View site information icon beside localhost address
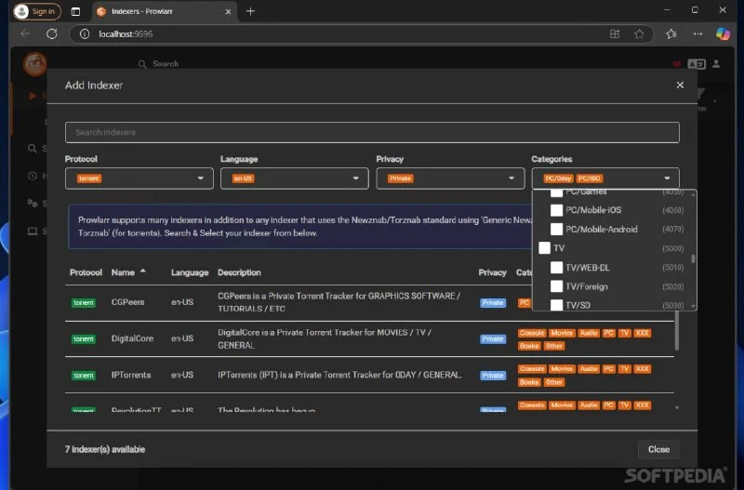Screen dimensions: 744x490 [x=85, y=33]
